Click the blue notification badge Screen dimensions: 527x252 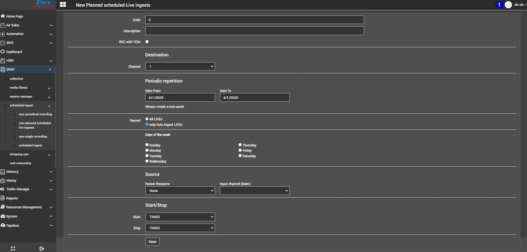(499, 5)
